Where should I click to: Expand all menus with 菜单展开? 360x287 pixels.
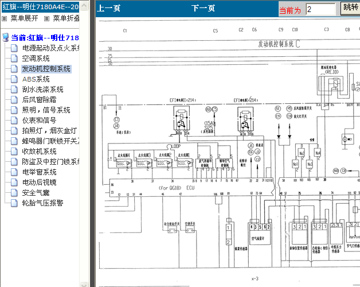point(24,18)
